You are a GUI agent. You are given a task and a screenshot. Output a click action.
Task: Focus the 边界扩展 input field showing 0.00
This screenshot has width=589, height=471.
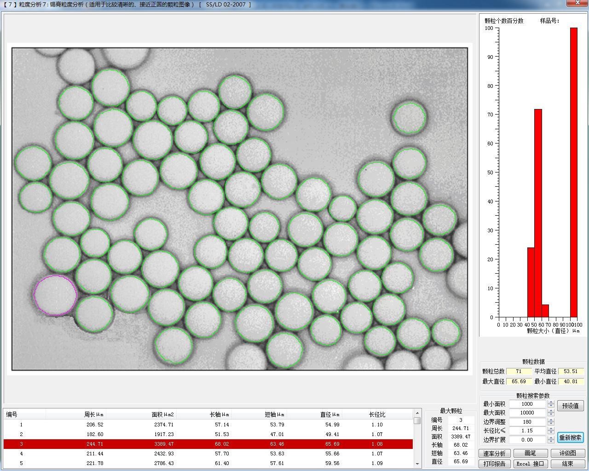(528, 440)
